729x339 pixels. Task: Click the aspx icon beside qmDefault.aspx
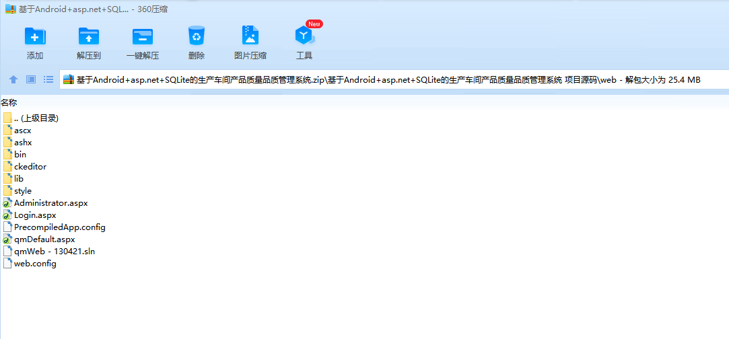click(7, 239)
